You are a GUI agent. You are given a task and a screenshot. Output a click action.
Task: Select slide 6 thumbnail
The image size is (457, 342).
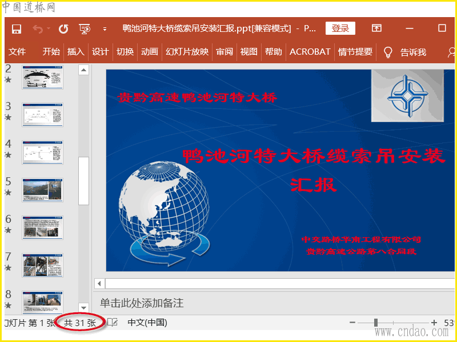tap(42, 227)
